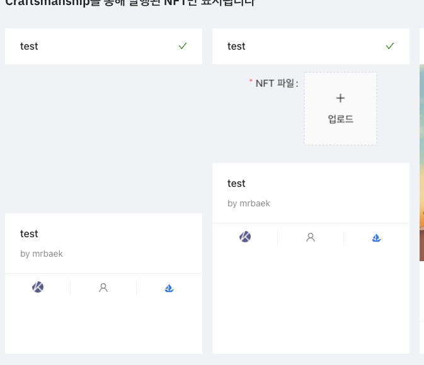424x365 pixels.
Task: Open owner profile icon in left test card
Action: click(103, 288)
